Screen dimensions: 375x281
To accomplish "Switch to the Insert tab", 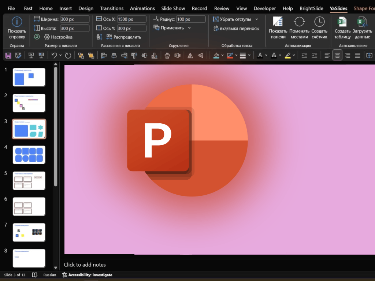I will click(x=66, y=9).
